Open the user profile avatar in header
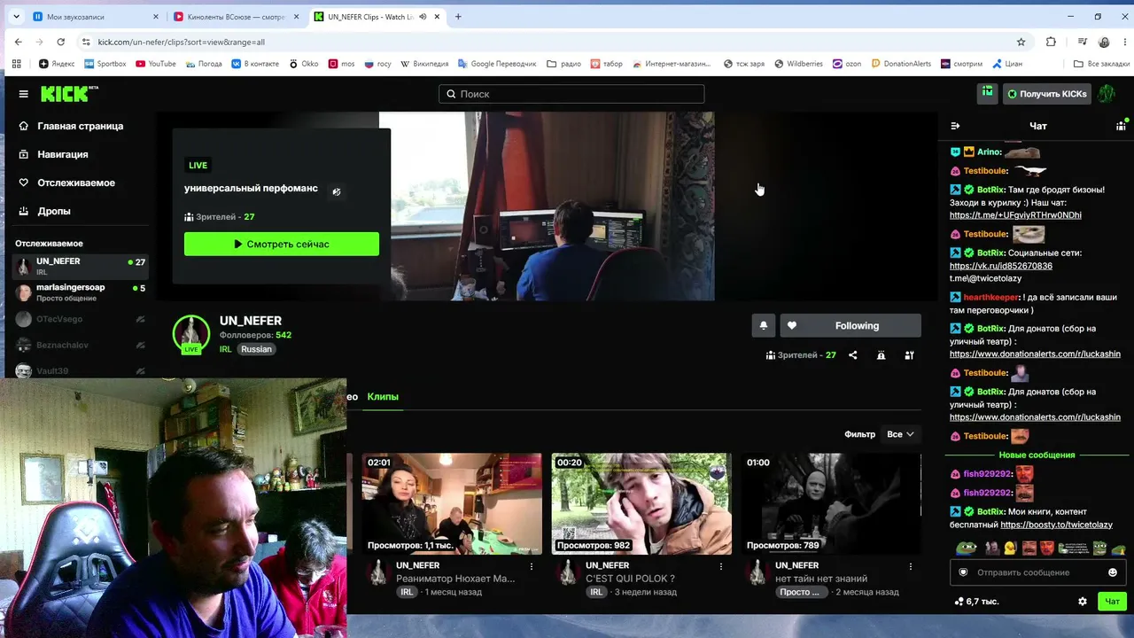This screenshot has height=638, width=1134. (1106, 93)
